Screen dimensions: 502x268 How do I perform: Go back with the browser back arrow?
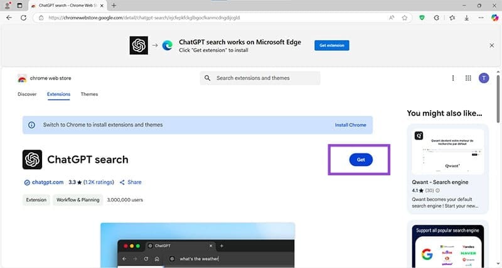pyautogui.click(x=9, y=18)
